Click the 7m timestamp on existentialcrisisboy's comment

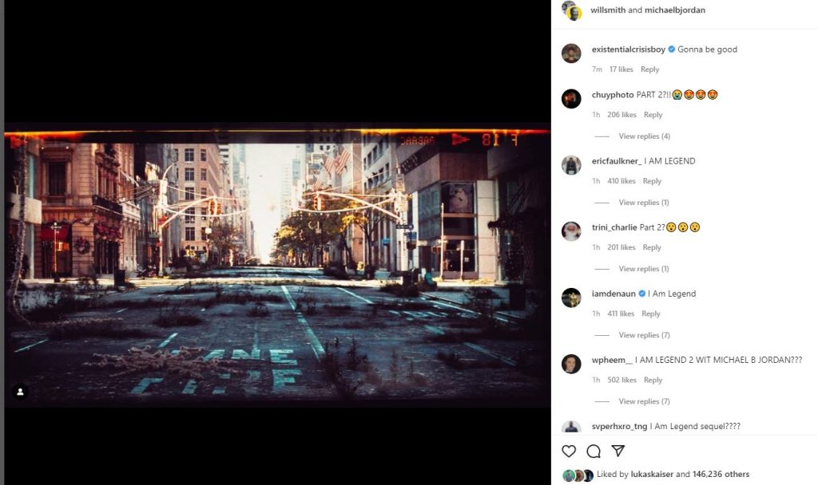click(x=597, y=69)
